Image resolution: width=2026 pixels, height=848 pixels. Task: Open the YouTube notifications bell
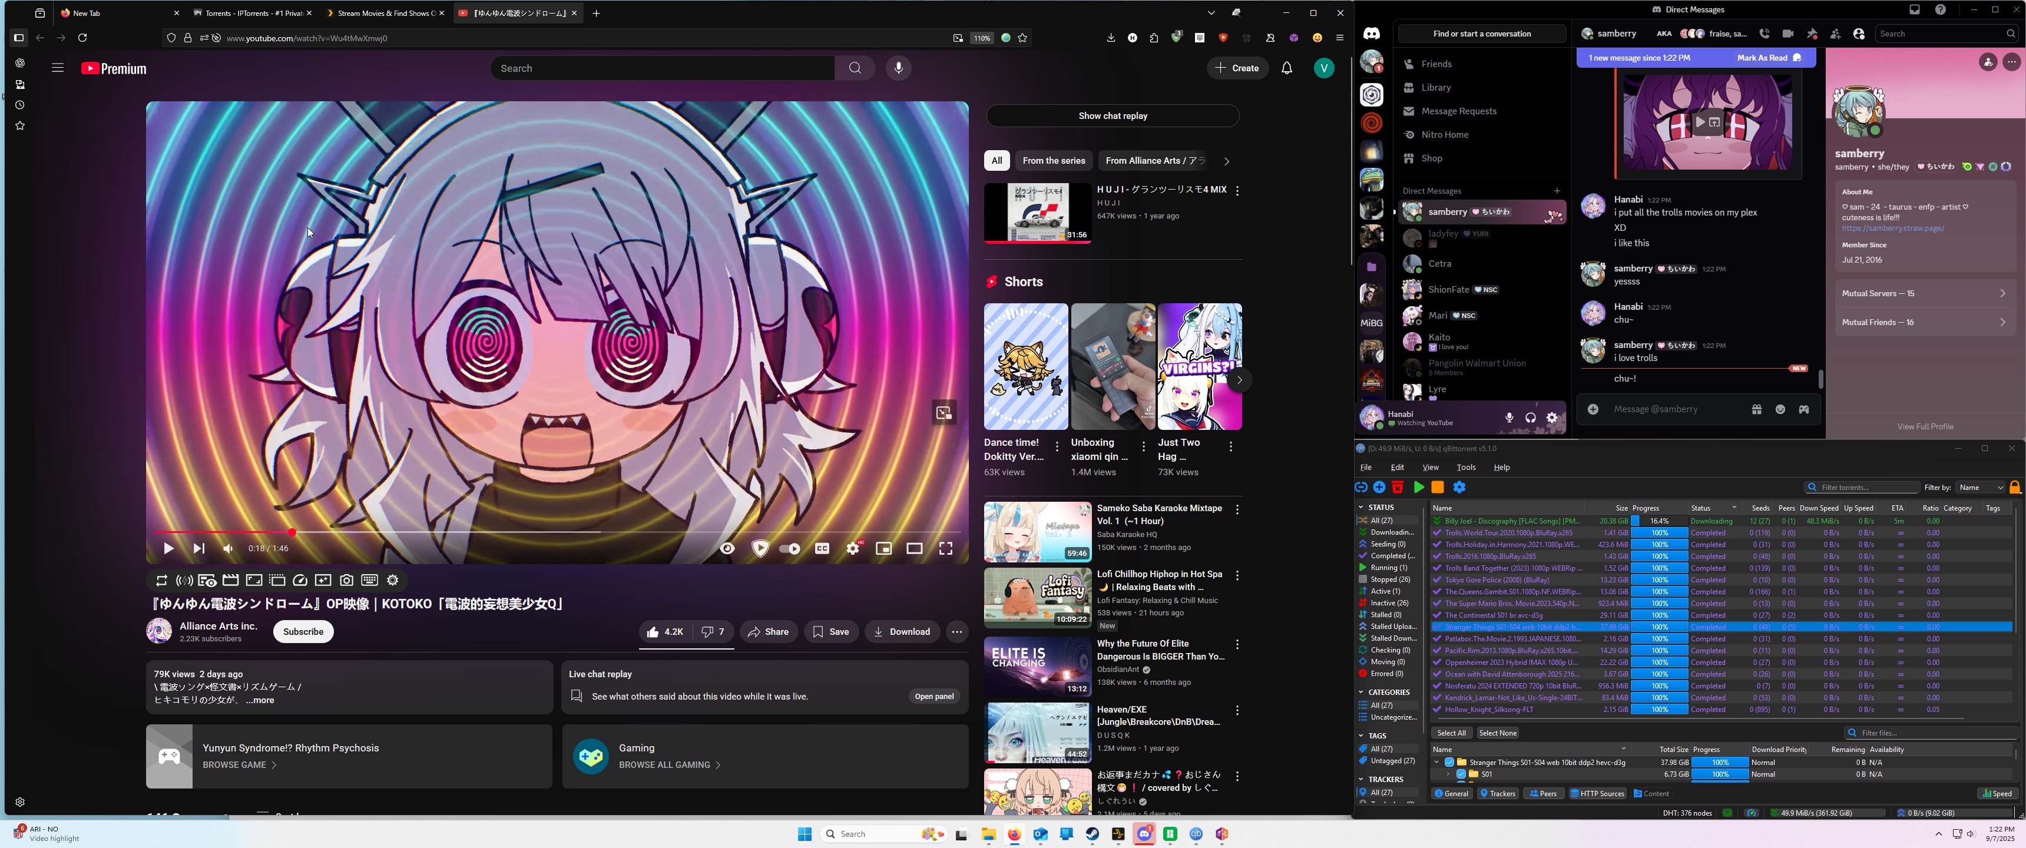[x=1287, y=68]
